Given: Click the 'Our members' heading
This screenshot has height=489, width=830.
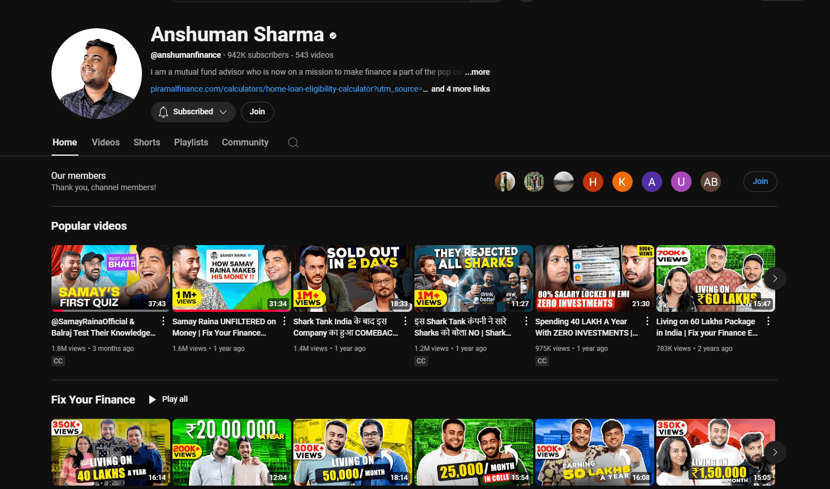Looking at the screenshot, I should click(79, 176).
